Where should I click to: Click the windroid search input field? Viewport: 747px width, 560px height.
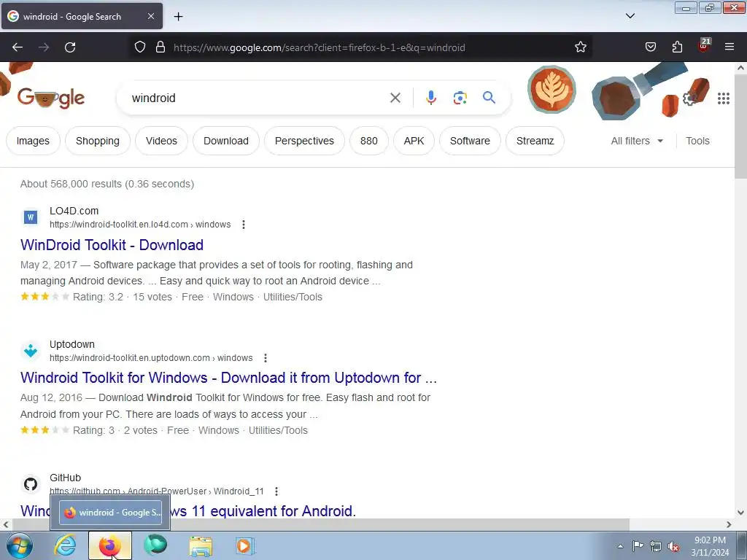tap(258, 98)
